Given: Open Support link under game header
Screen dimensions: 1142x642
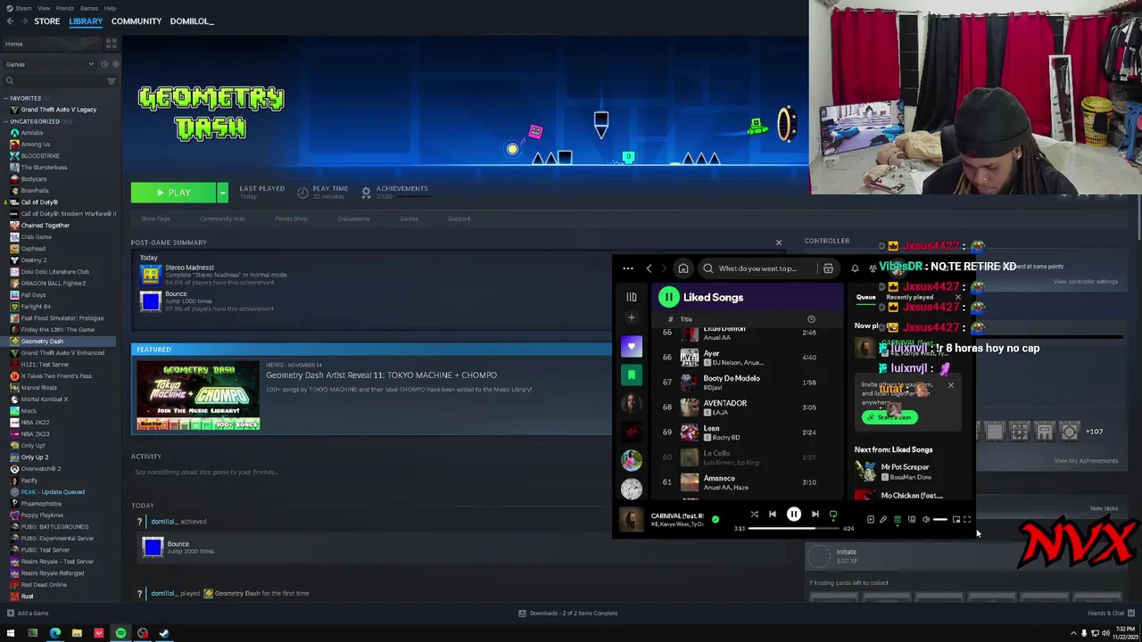Looking at the screenshot, I should pos(459,218).
